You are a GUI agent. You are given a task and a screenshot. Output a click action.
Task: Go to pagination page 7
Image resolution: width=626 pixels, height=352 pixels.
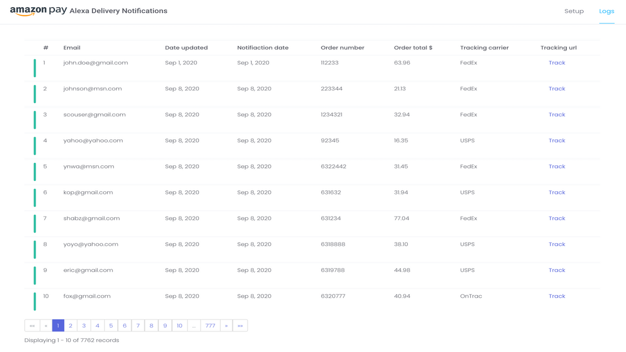tap(138, 326)
